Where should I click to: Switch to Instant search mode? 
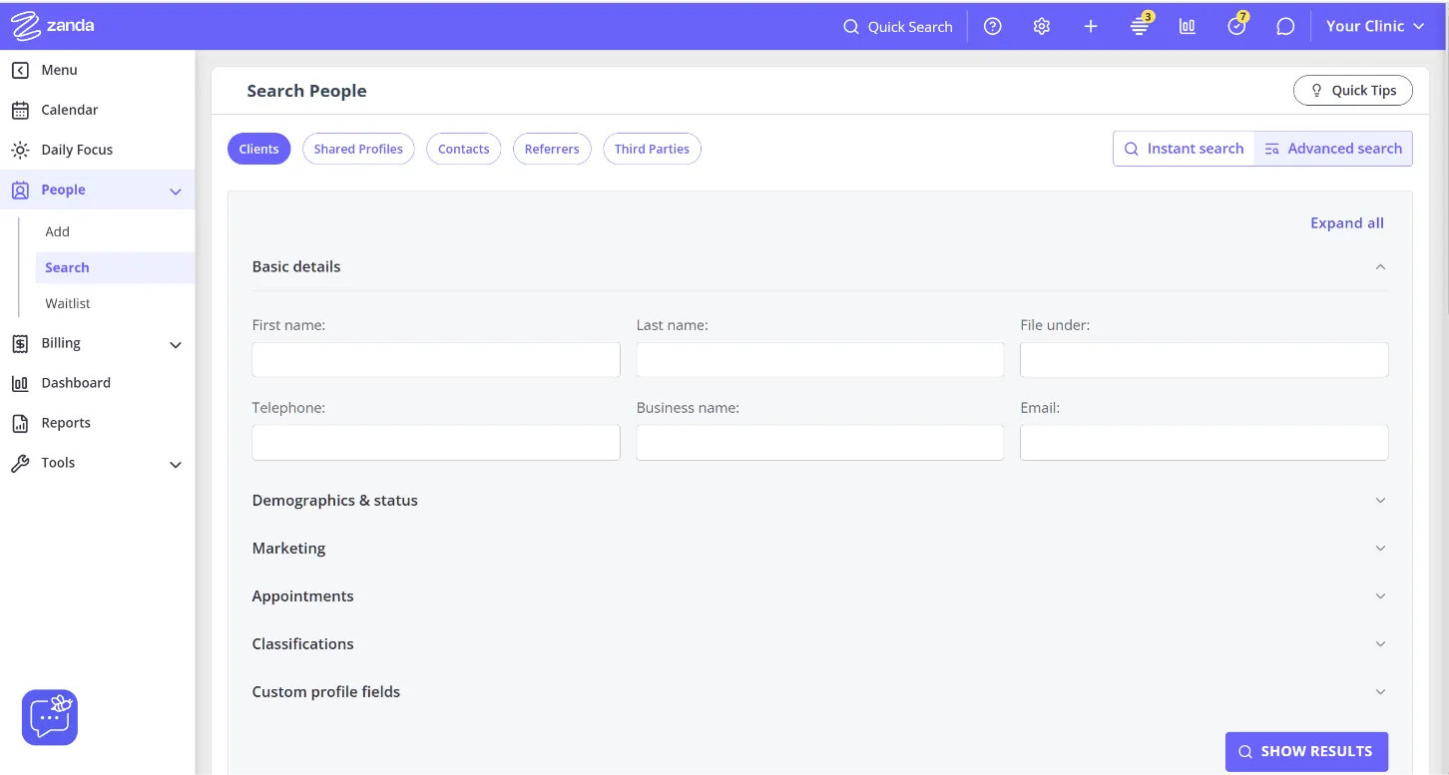pyautogui.click(x=1185, y=149)
